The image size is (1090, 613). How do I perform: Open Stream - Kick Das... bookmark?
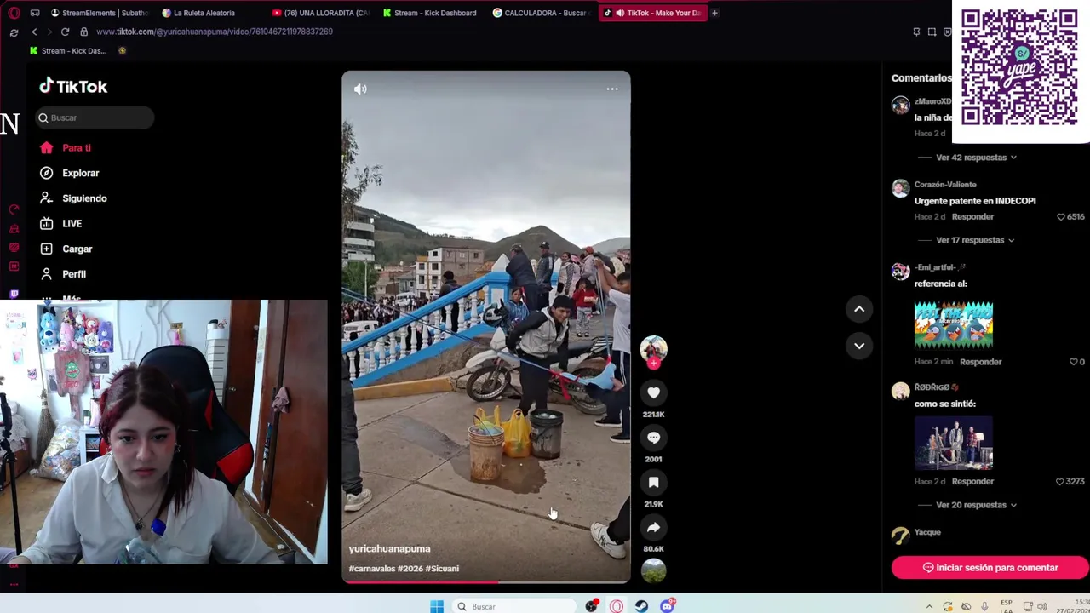click(x=68, y=51)
